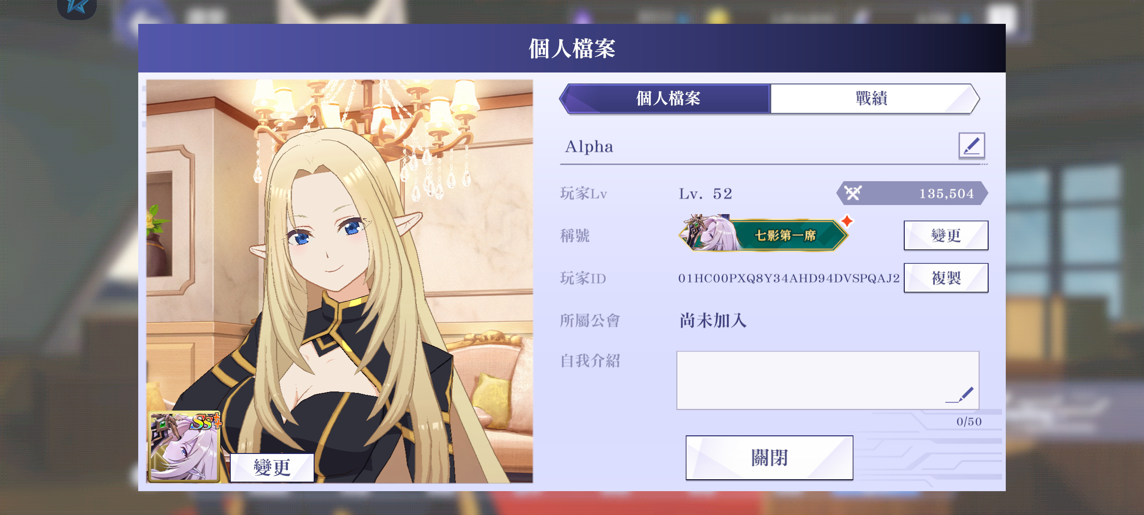
Task: Change the title with the 變更 button beside 稱號
Action: (946, 235)
